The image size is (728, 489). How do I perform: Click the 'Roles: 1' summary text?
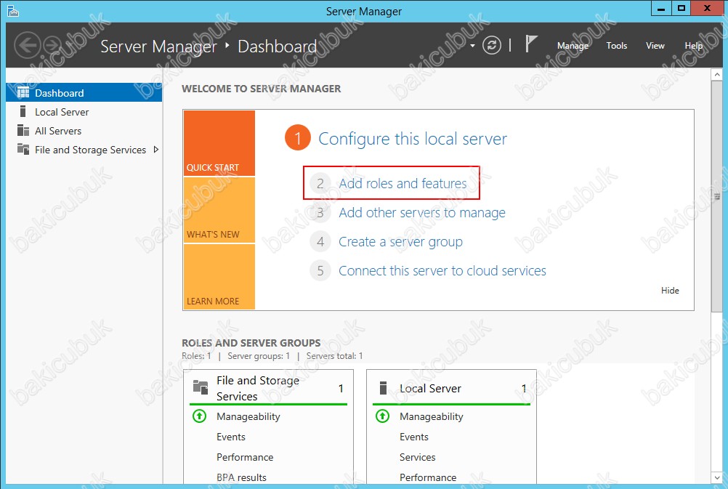[x=196, y=356]
